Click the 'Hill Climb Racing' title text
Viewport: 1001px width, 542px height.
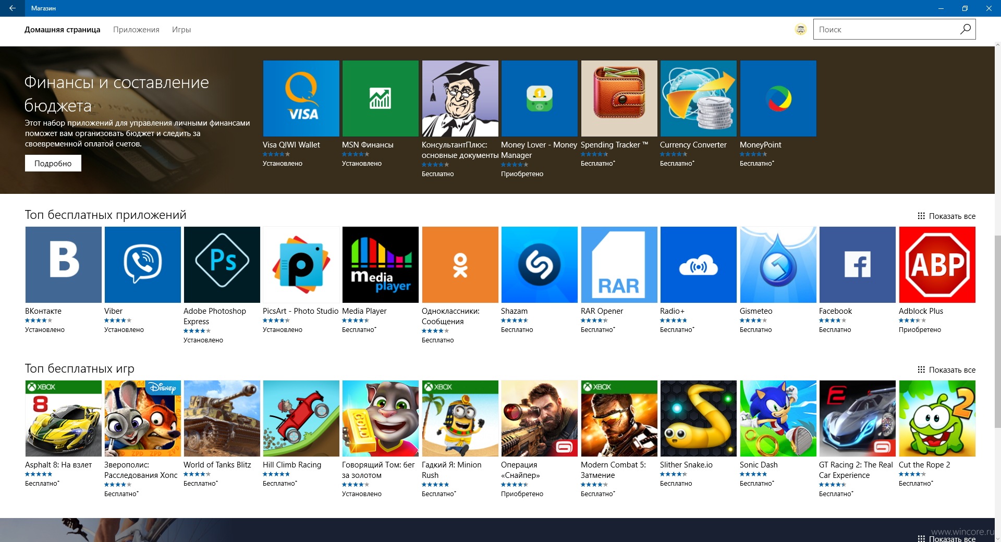pos(292,465)
